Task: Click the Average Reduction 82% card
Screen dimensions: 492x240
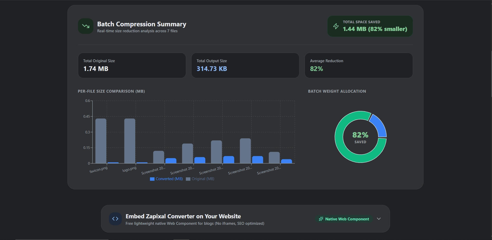Action: 359,66
